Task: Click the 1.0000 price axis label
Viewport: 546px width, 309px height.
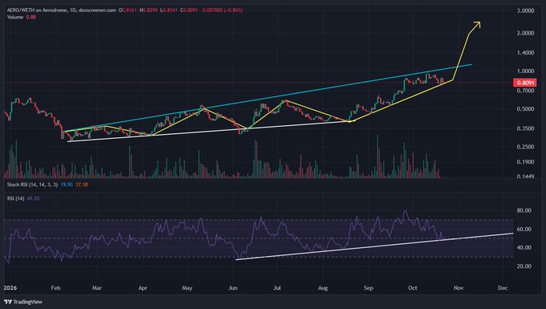Action: click(x=525, y=71)
